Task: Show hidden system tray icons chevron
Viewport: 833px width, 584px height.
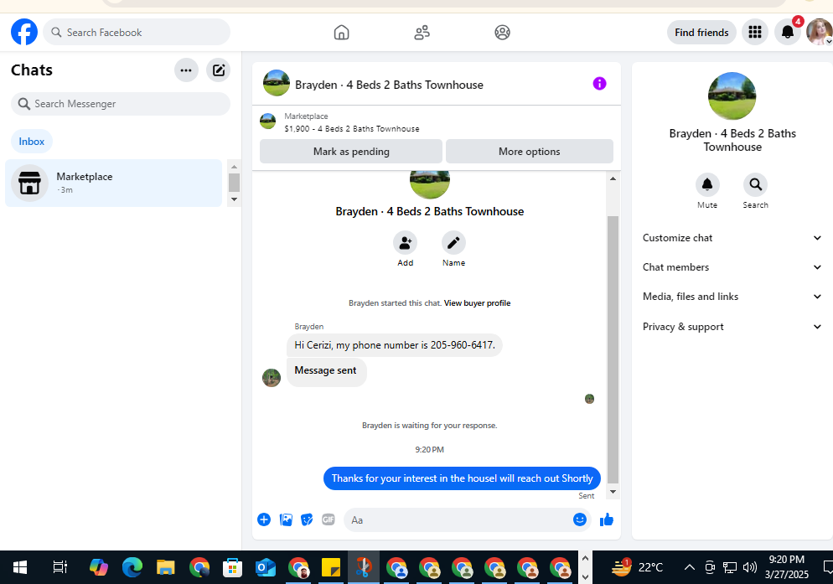Action: pos(689,567)
